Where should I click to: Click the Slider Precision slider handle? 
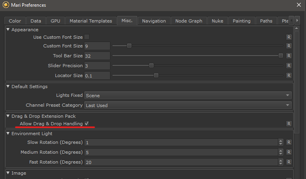151,66
